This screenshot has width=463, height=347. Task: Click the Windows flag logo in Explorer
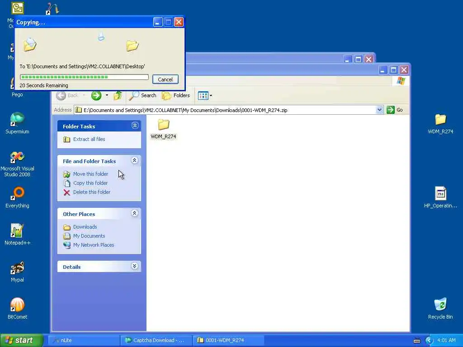coord(401,80)
